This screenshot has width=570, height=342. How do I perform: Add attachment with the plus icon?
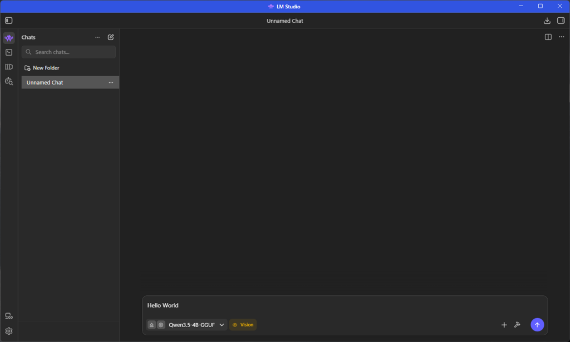point(504,325)
